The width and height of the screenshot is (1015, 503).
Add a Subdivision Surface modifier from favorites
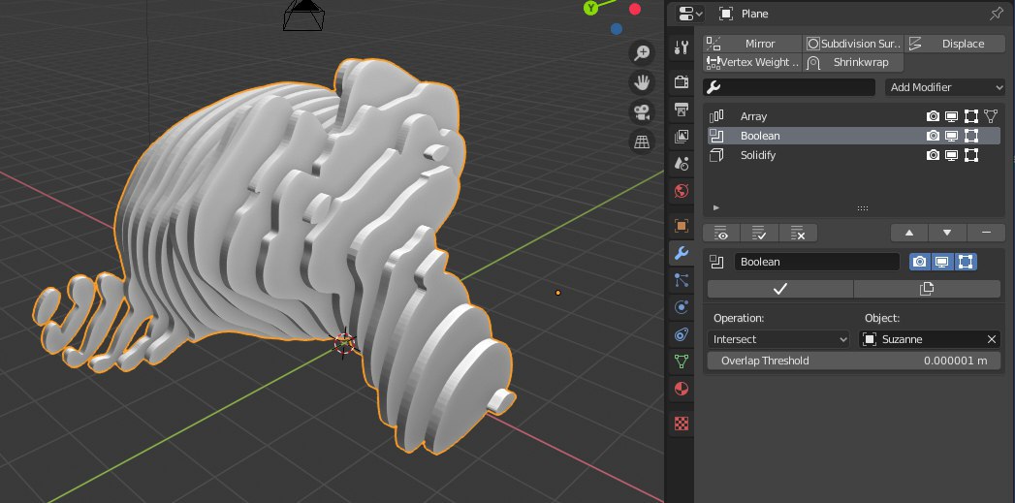pos(853,44)
